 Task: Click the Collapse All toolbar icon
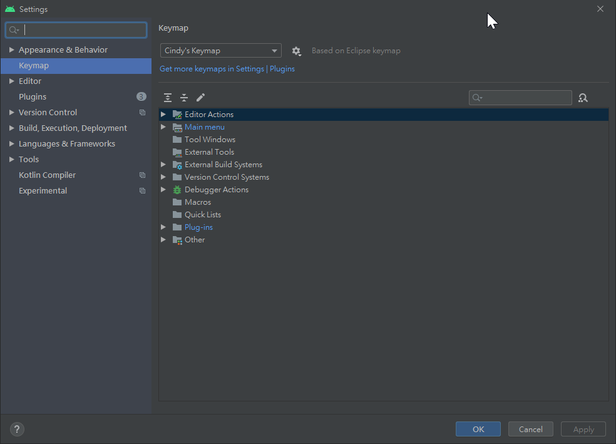coord(184,98)
